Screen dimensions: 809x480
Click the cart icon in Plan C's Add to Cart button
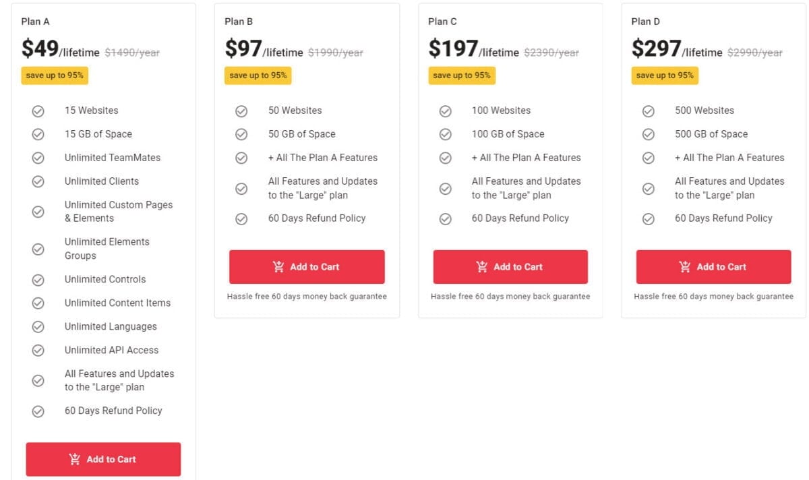(x=481, y=266)
